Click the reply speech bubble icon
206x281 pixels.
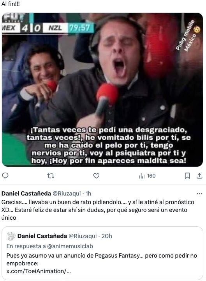(x=5, y=176)
